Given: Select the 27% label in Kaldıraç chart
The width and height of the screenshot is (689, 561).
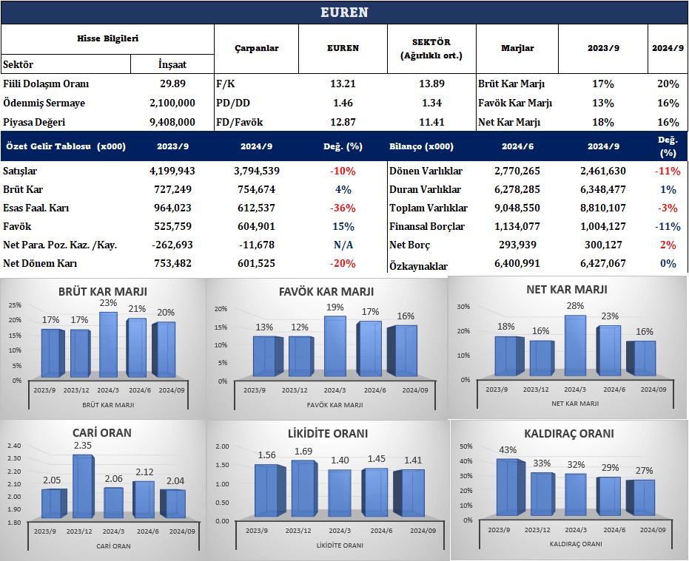Looking at the screenshot, I should (644, 471).
